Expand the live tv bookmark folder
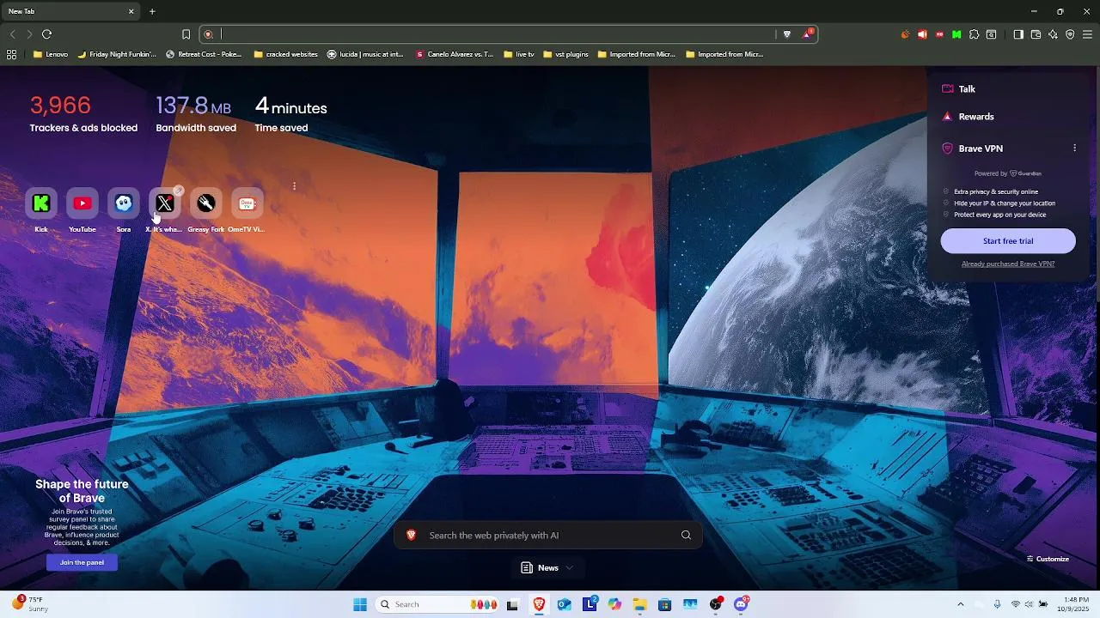Image resolution: width=1100 pixels, height=618 pixels. click(518, 54)
